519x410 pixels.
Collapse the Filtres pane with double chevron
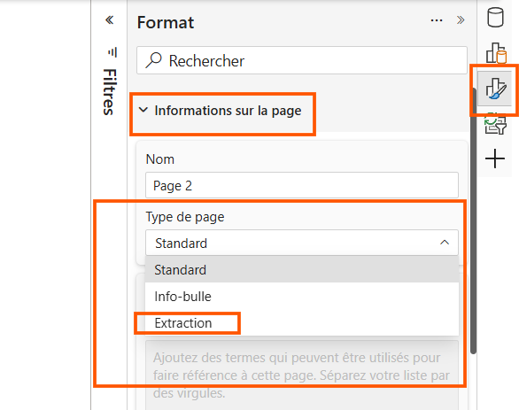[x=110, y=20]
